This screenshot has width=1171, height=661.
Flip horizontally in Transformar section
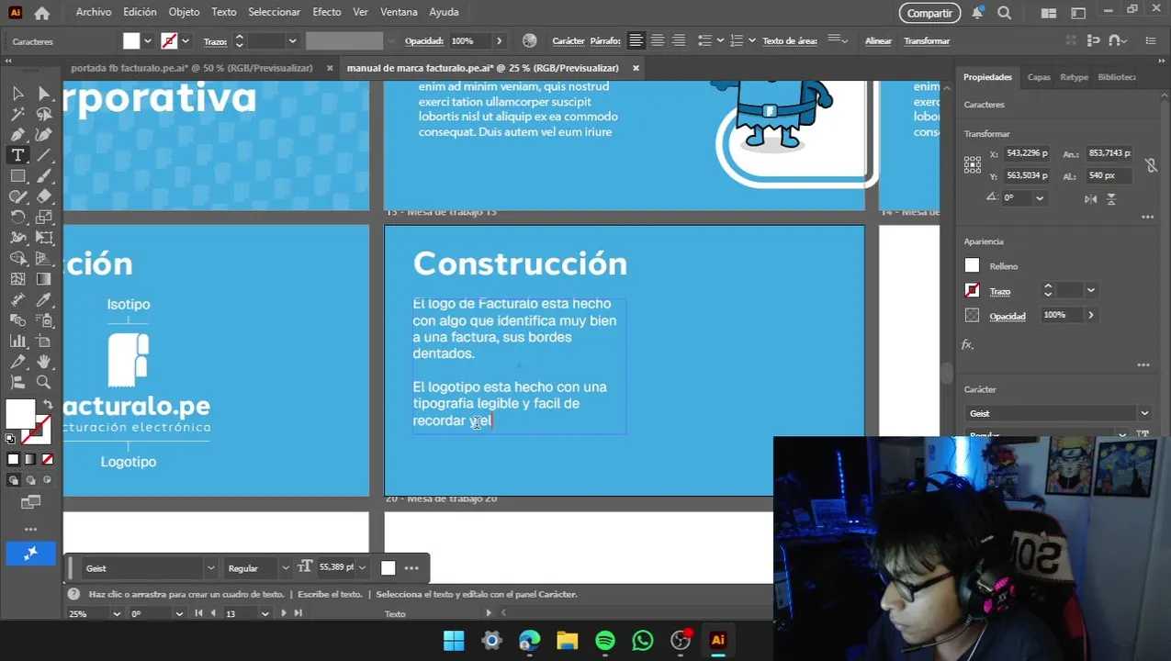point(1090,198)
